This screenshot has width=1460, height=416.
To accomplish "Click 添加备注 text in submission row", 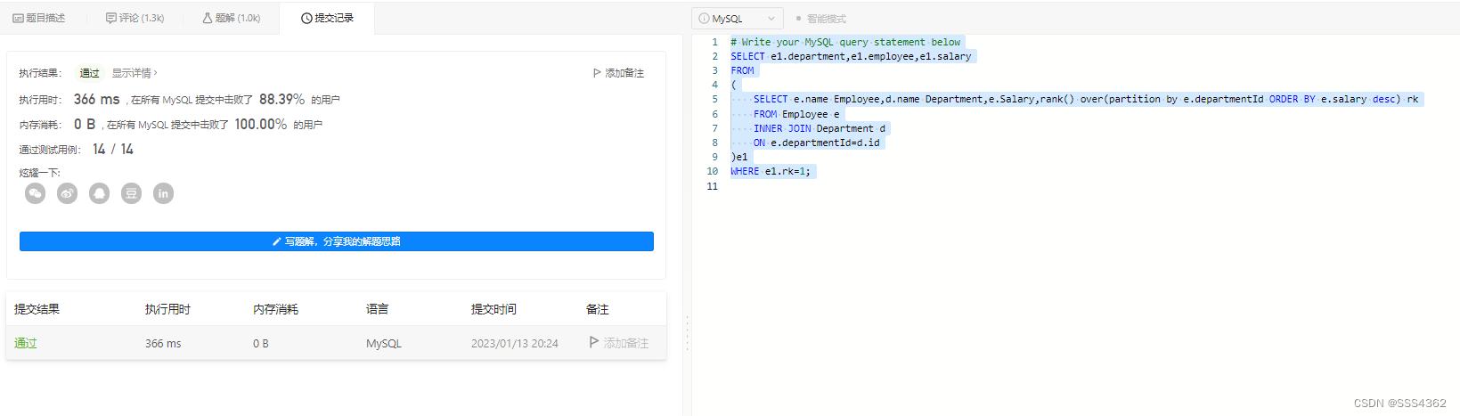I will (x=626, y=343).
